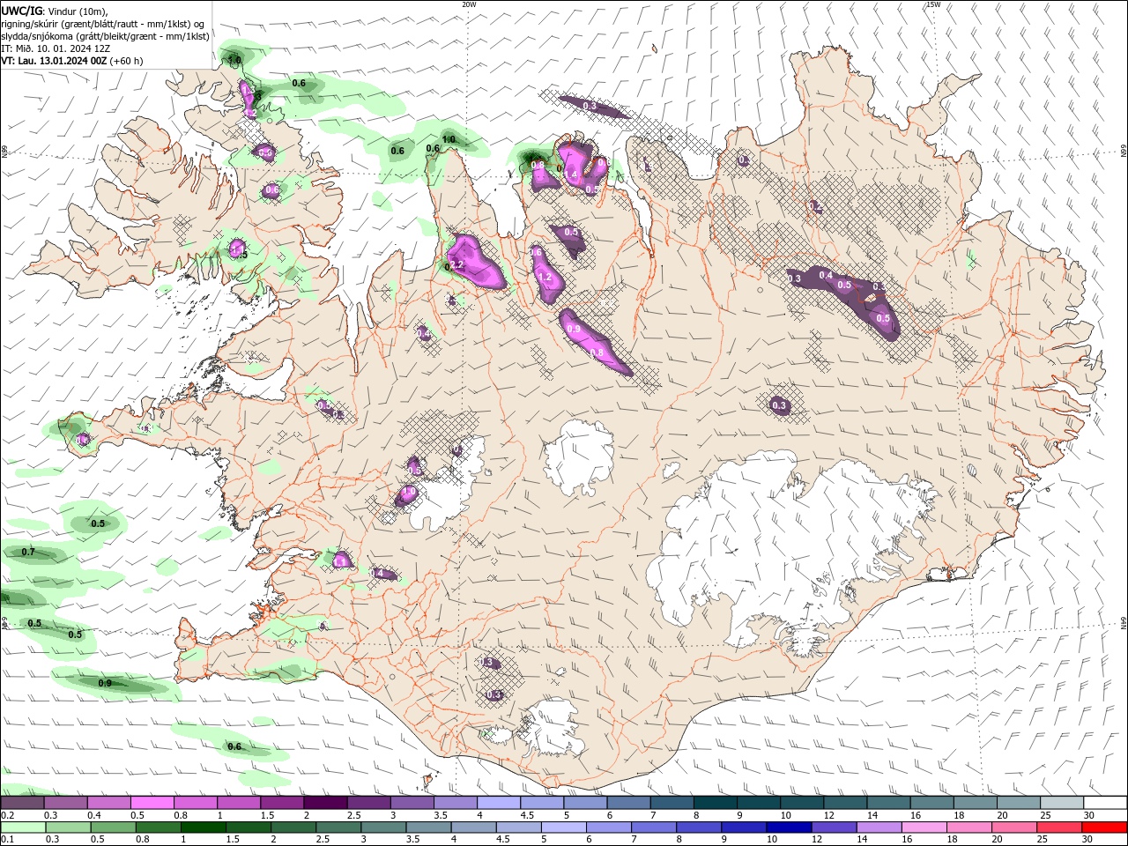Pick snow legend swatch between 1 and 1.5
The image size is (1128, 846).
point(238,802)
